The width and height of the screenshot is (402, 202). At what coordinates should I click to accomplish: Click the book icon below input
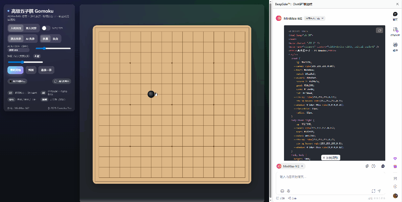coord(282,191)
